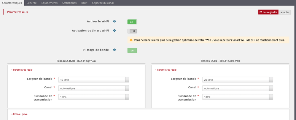
Task: Toggle the Activation du Smart Wi-Fi switch
Action: tap(132, 31)
